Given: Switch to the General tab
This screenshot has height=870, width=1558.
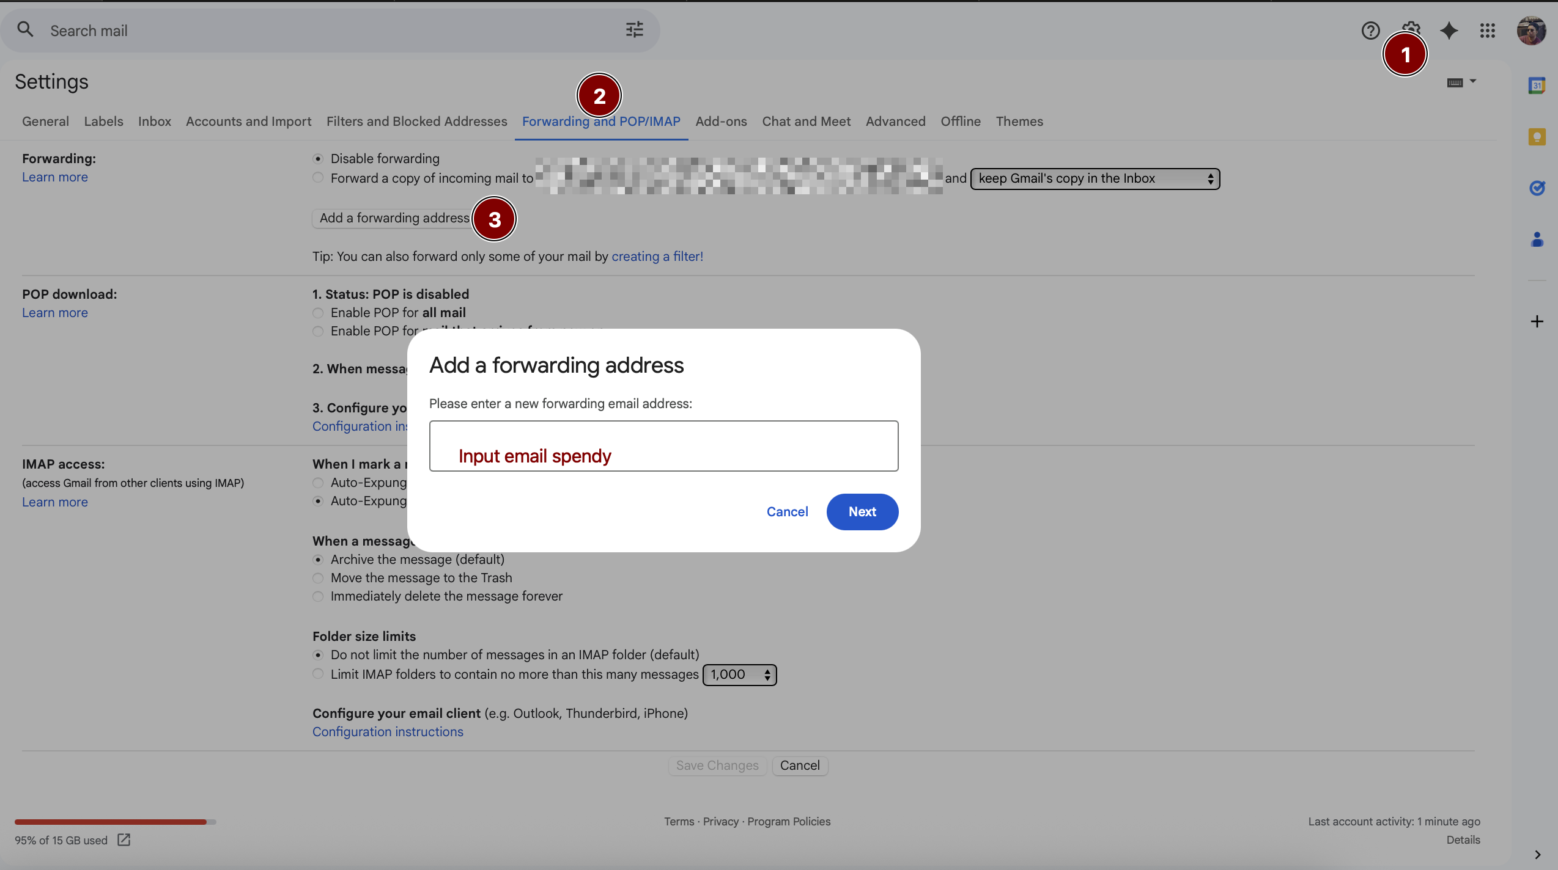Looking at the screenshot, I should pyautogui.click(x=45, y=121).
